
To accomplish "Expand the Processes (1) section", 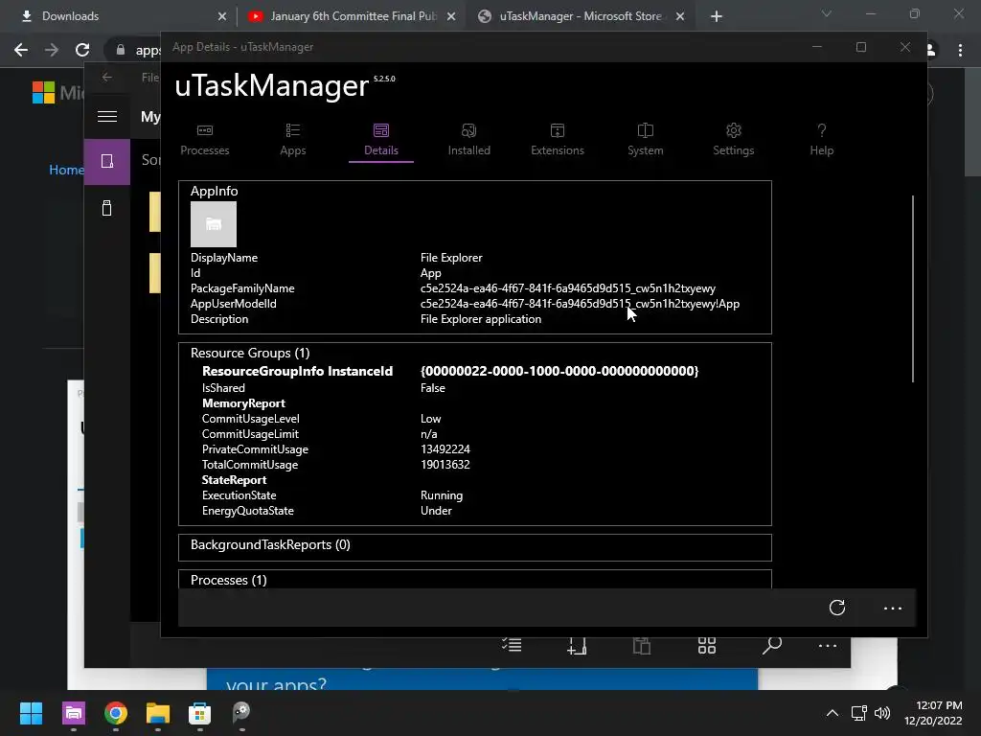I will pyautogui.click(x=228, y=580).
